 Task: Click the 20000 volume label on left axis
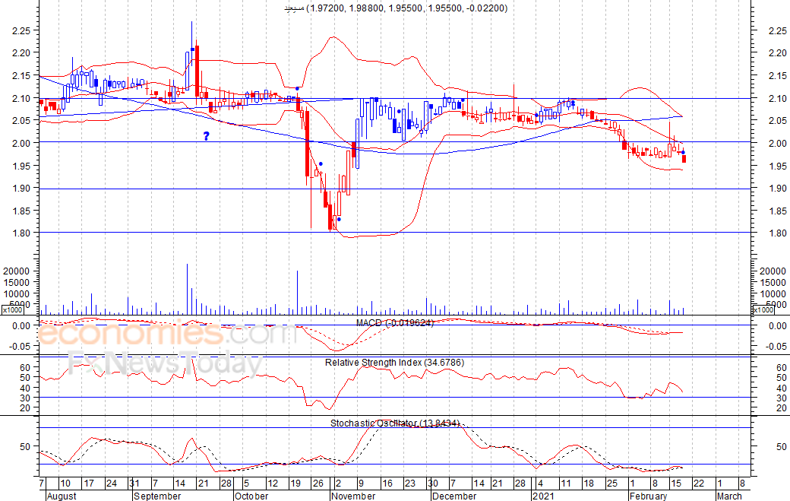pos(17,271)
